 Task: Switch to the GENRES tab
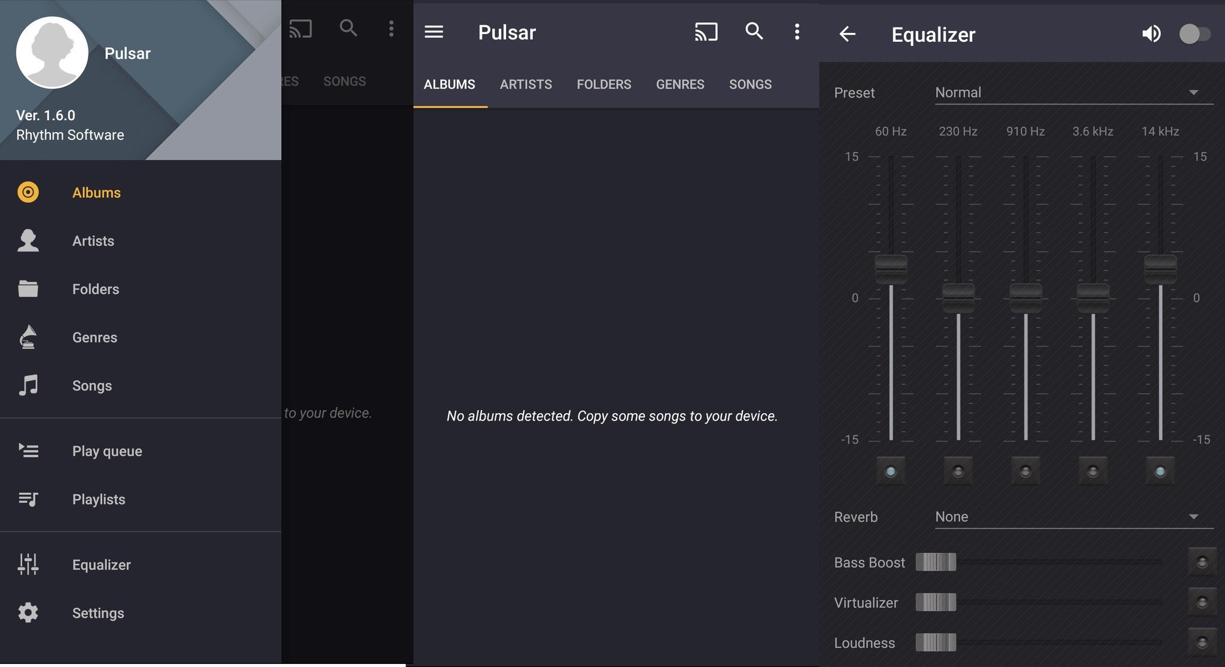[680, 84]
